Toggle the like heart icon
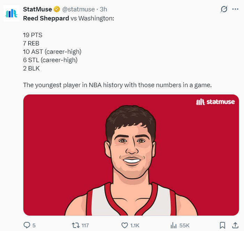Image resolution: width=244 pixels, height=231 pixels. pyautogui.click(x=124, y=225)
